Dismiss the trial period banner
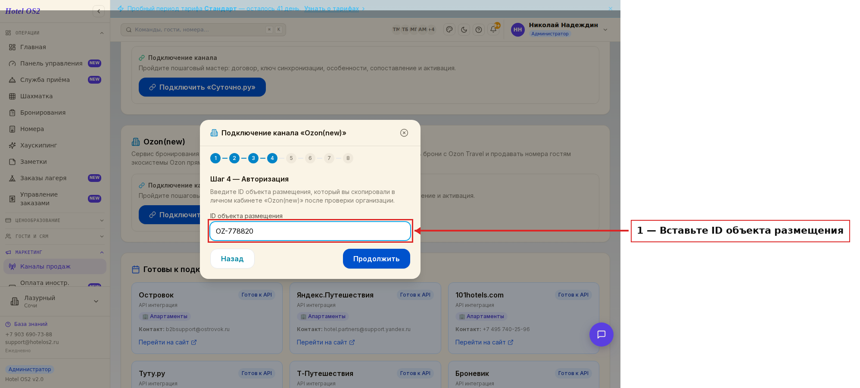Image resolution: width=860 pixels, height=388 pixels. 610,9
